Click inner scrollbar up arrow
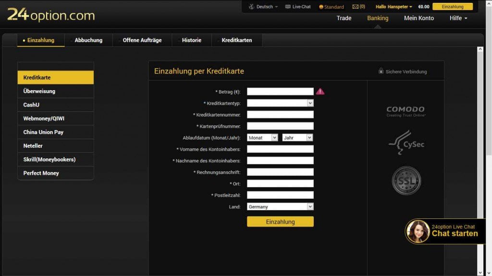Image resolution: width=492 pixels, height=276 pixels. pos(480,49)
